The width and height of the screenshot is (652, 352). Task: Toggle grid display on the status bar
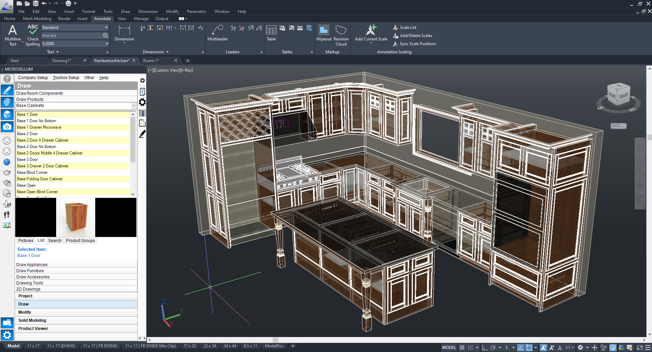click(462, 347)
